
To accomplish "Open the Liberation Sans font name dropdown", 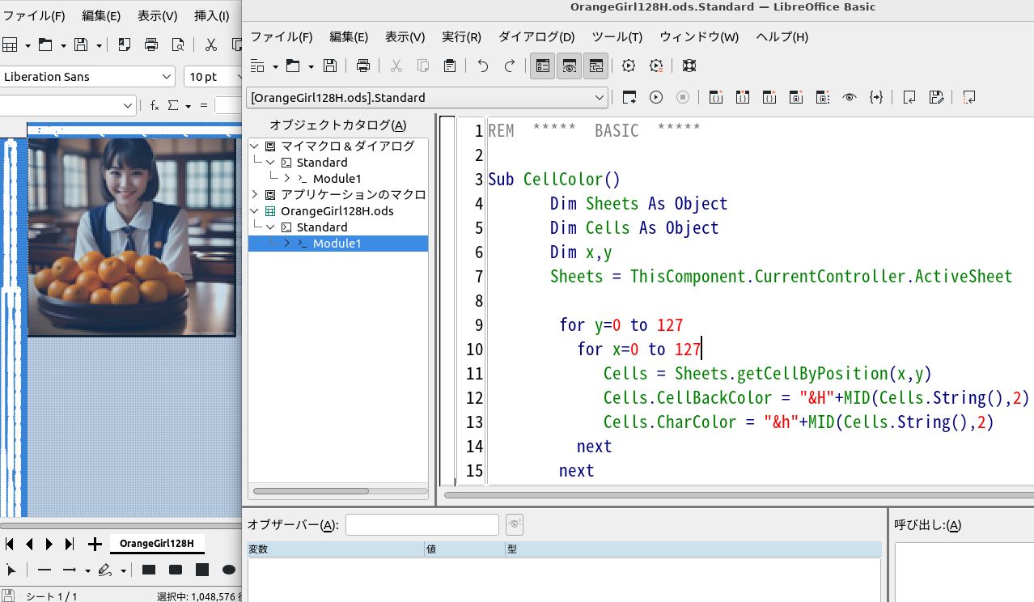I will (x=167, y=77).
